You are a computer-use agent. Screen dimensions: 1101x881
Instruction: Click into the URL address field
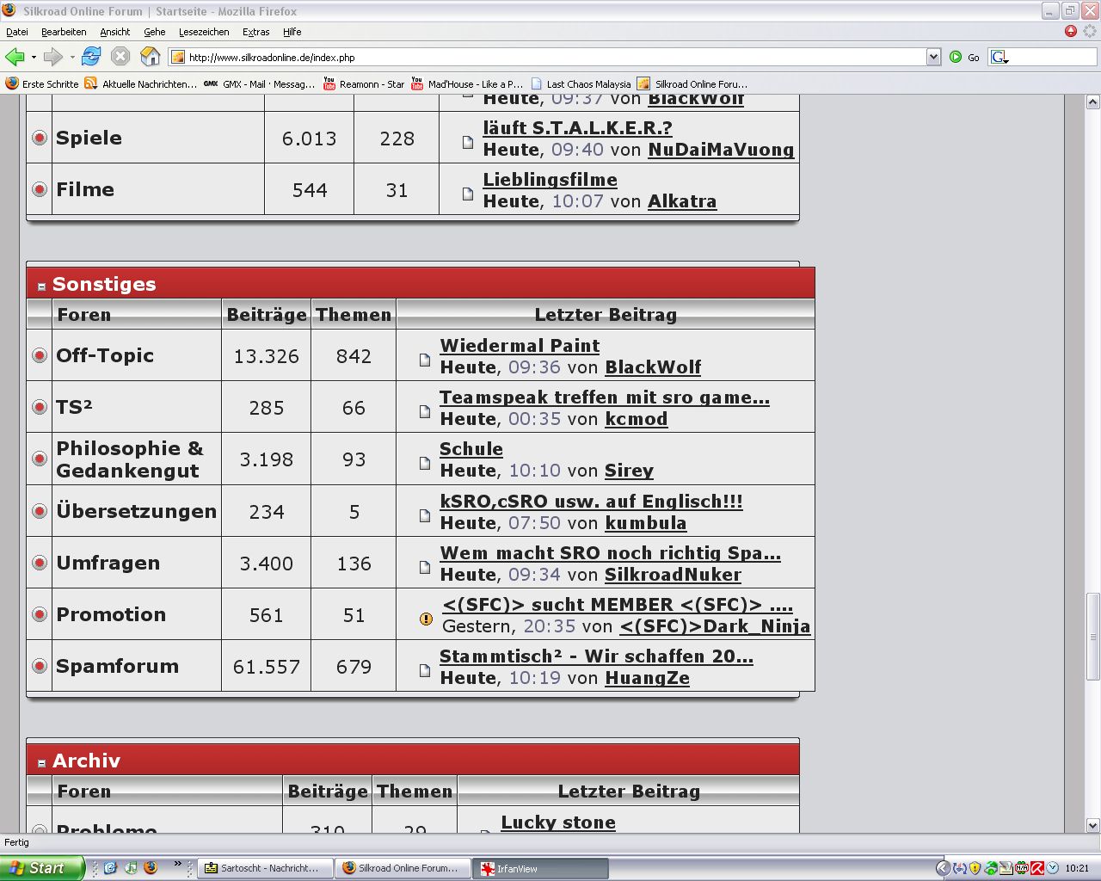click(x=550, y=58)
